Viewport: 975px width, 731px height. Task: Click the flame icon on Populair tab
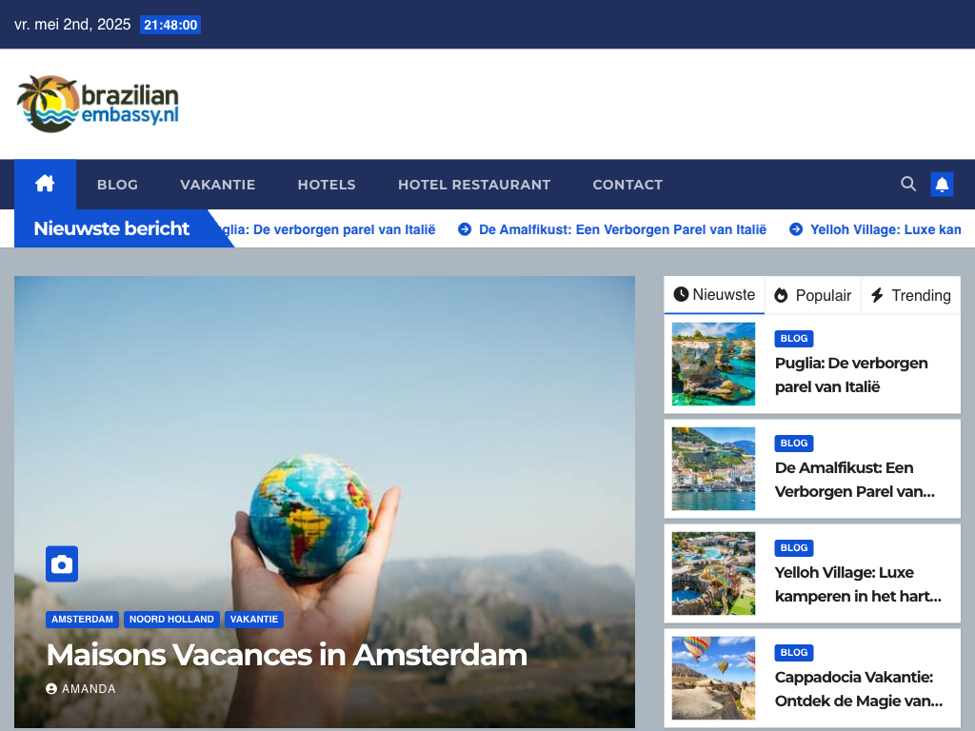pyautogui.click(x=781, y=295)
